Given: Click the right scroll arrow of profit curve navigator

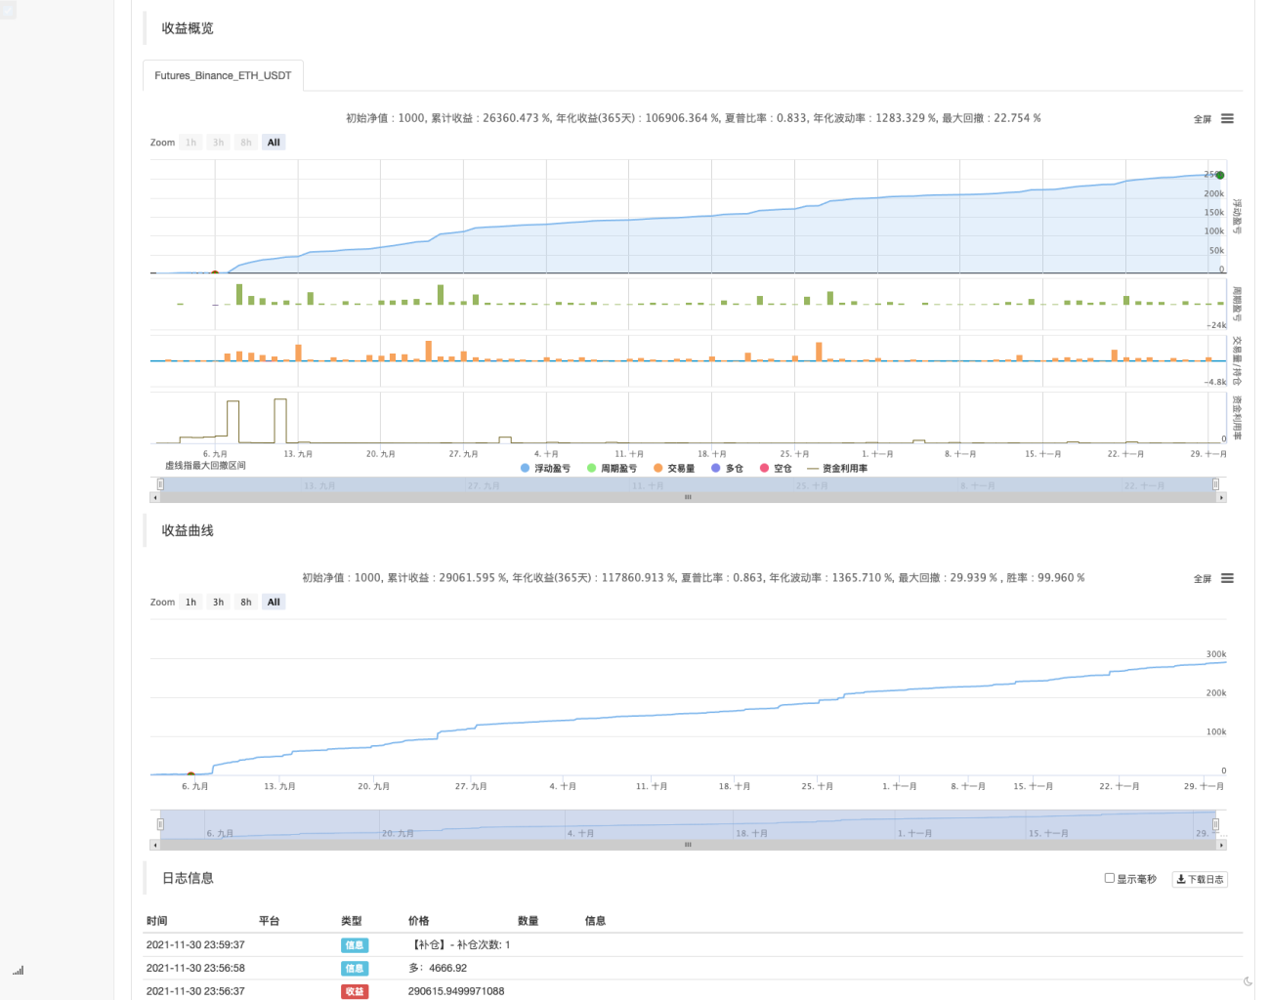Looking at the screenshot, I should pyautogui.click(x=1221, y=844).
